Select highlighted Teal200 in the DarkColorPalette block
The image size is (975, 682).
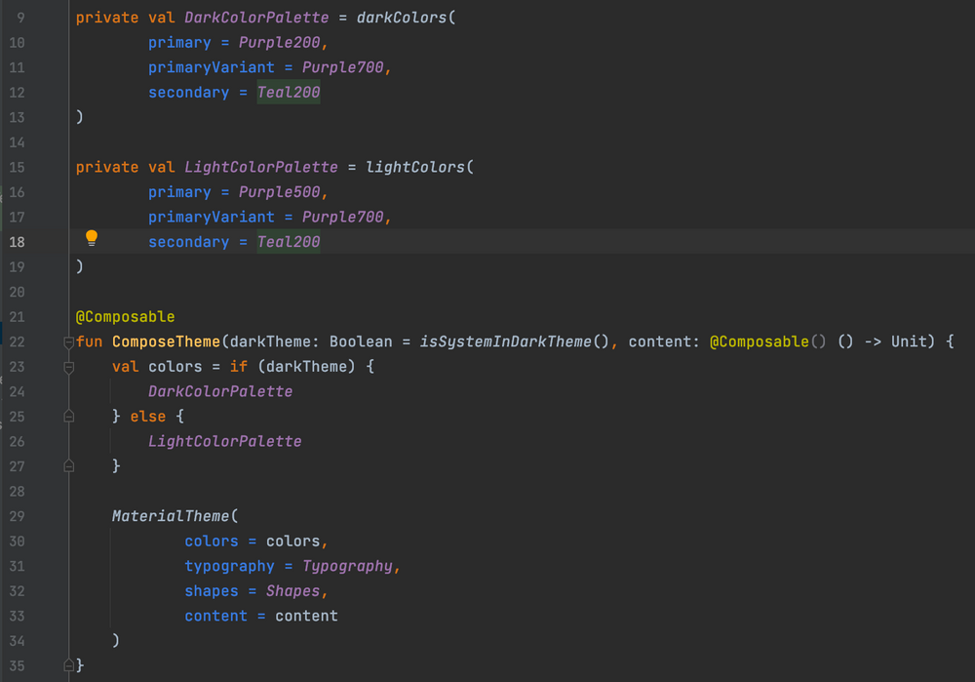289,93
